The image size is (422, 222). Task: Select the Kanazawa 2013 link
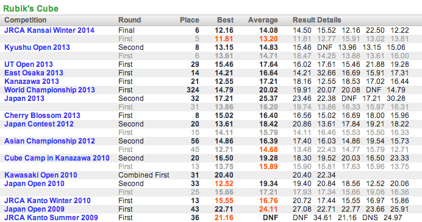tap(32, 82)
